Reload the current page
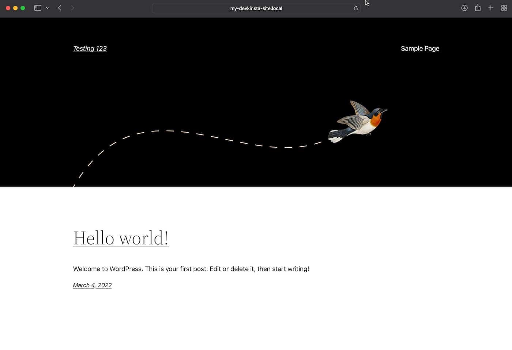 (x=355, y=8)
